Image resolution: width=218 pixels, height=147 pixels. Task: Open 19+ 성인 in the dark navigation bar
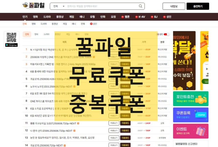coord(167,17)
